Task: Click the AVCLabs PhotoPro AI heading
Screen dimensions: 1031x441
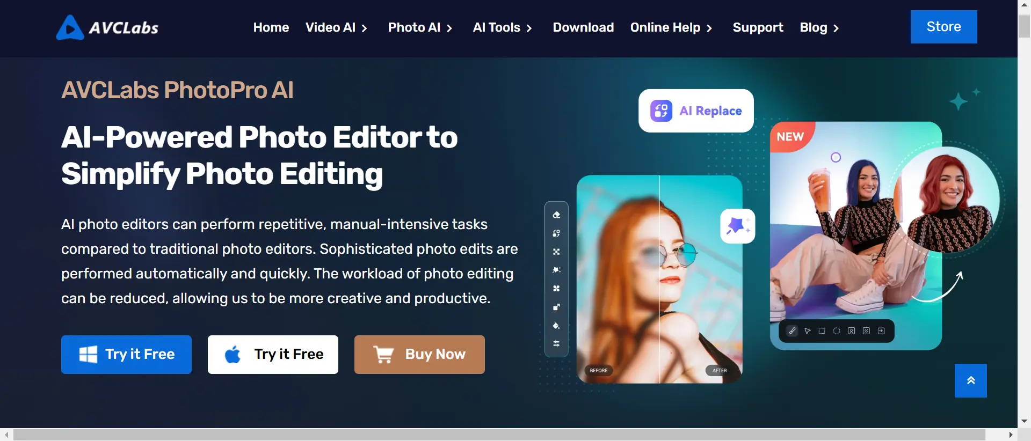Action: pos(177,90)
